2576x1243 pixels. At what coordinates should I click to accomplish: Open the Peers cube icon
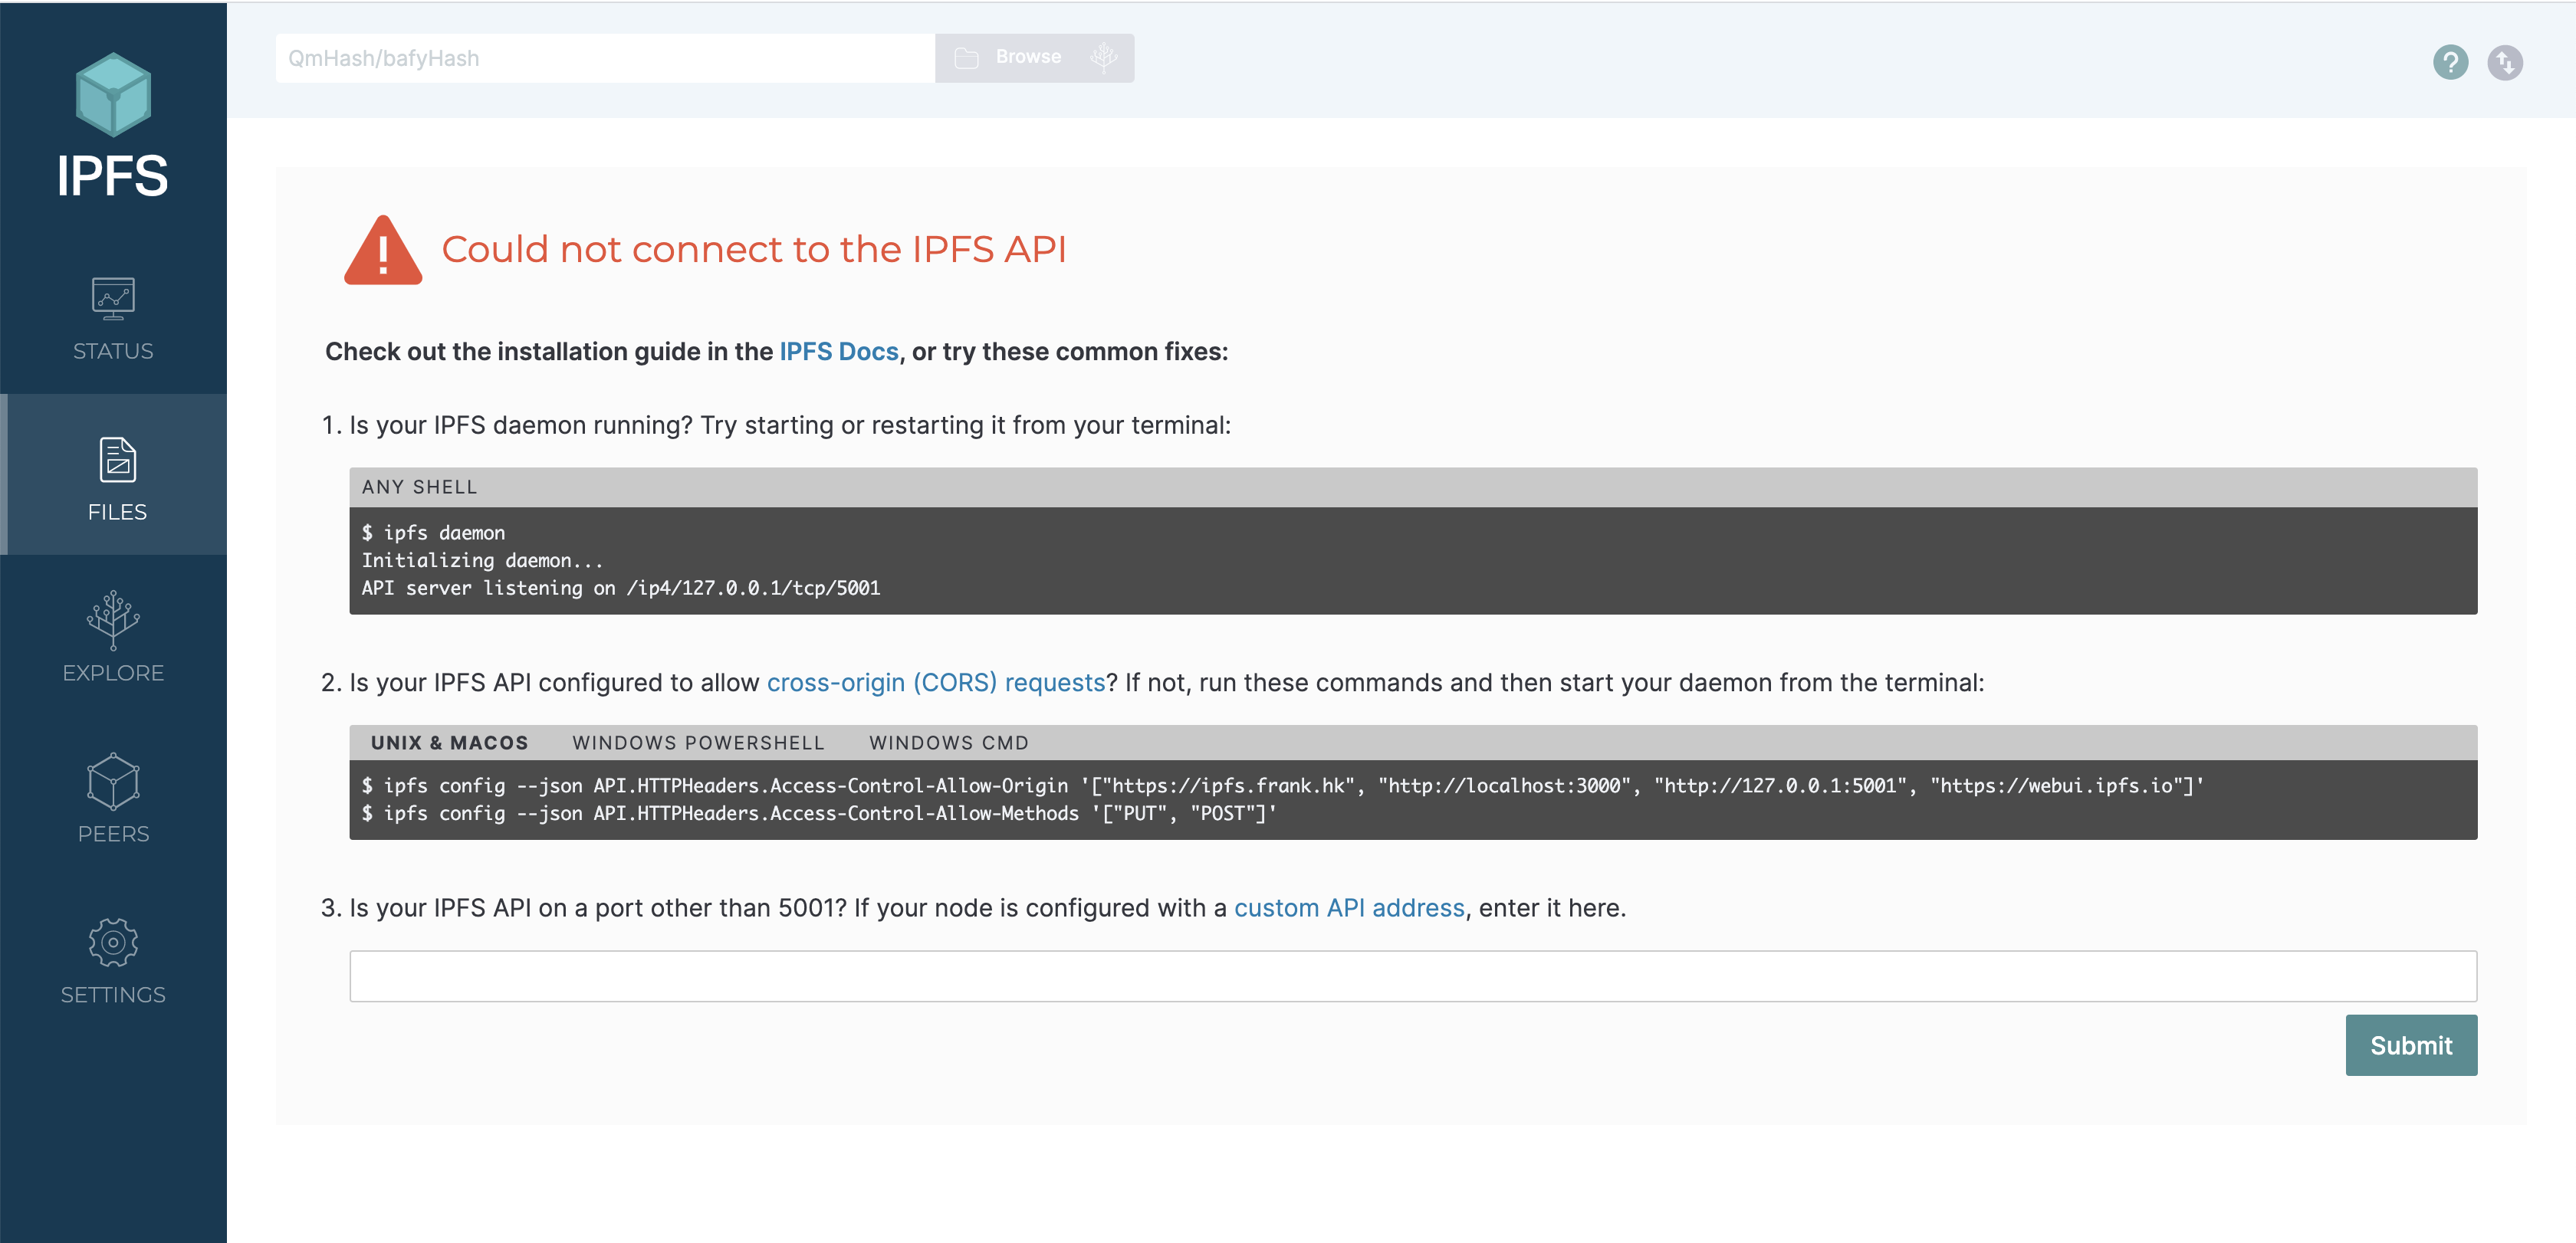pos(113,782)
